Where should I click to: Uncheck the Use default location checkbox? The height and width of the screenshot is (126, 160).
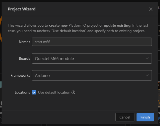34,92
